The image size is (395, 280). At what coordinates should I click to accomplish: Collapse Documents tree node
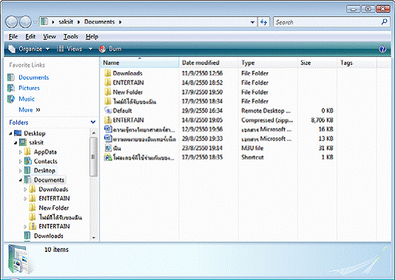point(21,180)
